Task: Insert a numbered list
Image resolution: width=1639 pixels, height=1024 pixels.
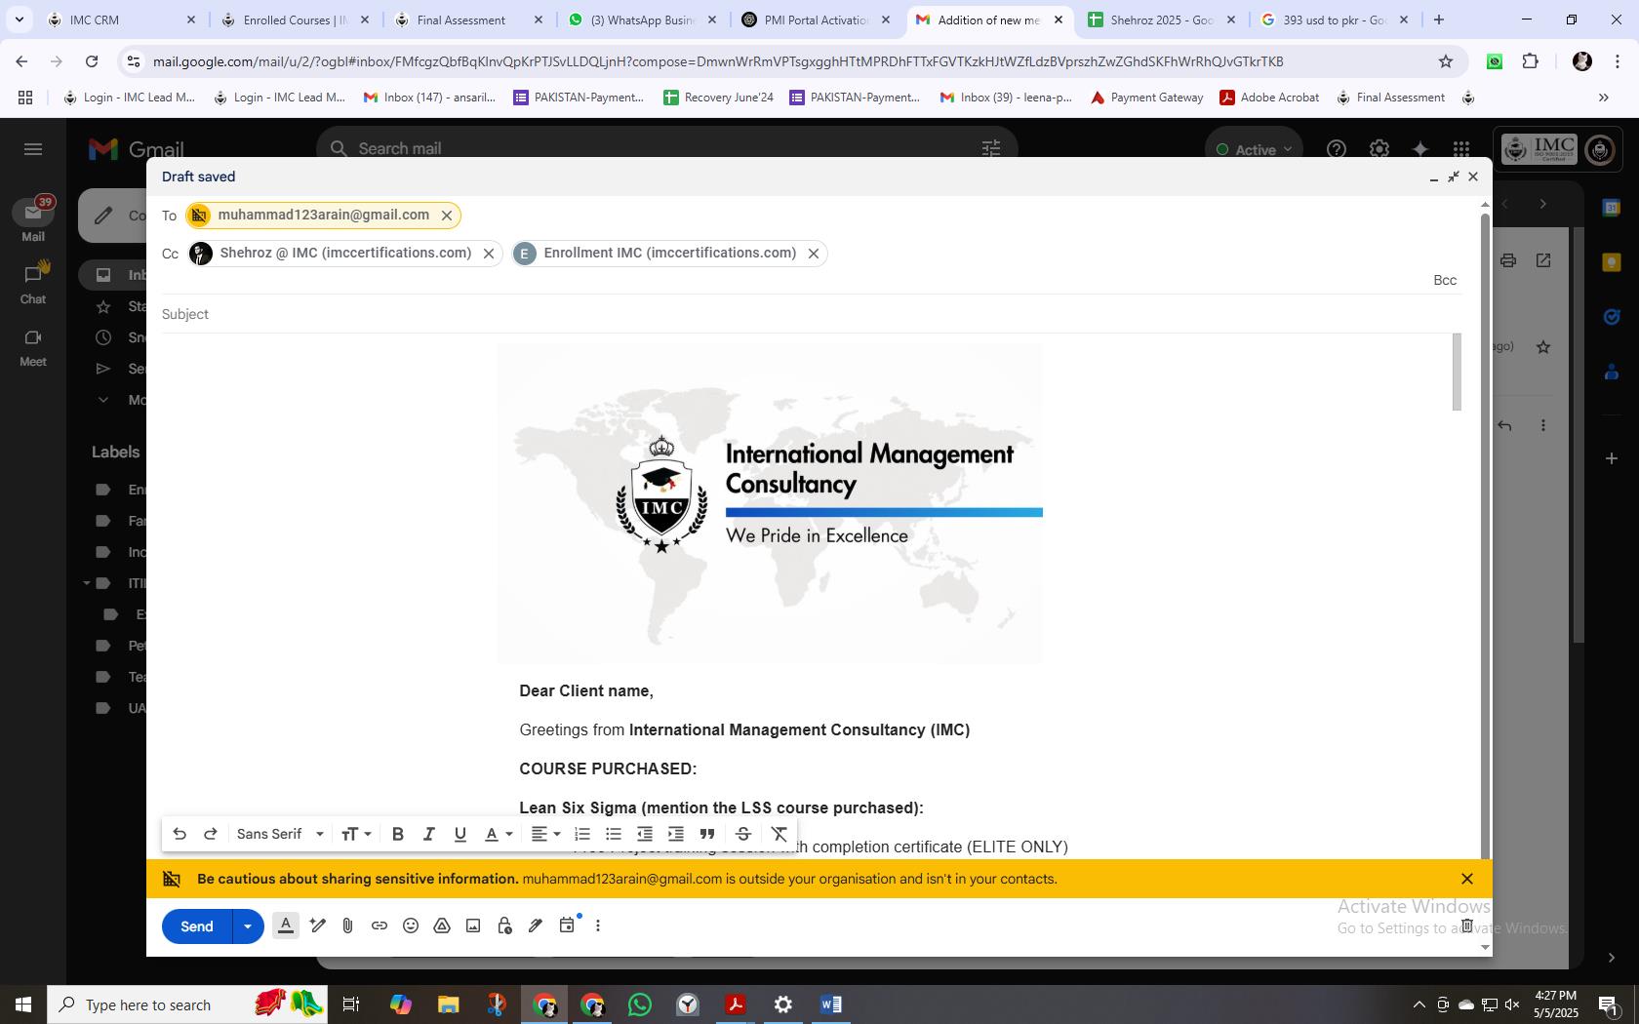Action: click(x=582, y=834)
